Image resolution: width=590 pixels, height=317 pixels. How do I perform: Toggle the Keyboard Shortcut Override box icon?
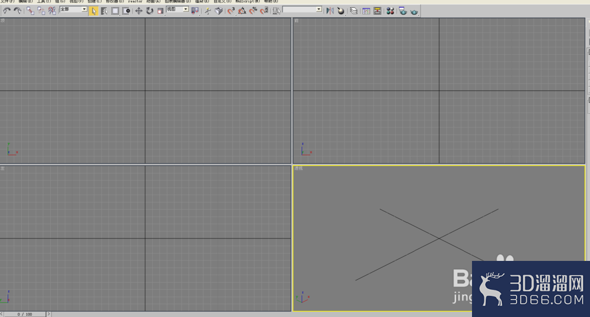pos(219,11)
